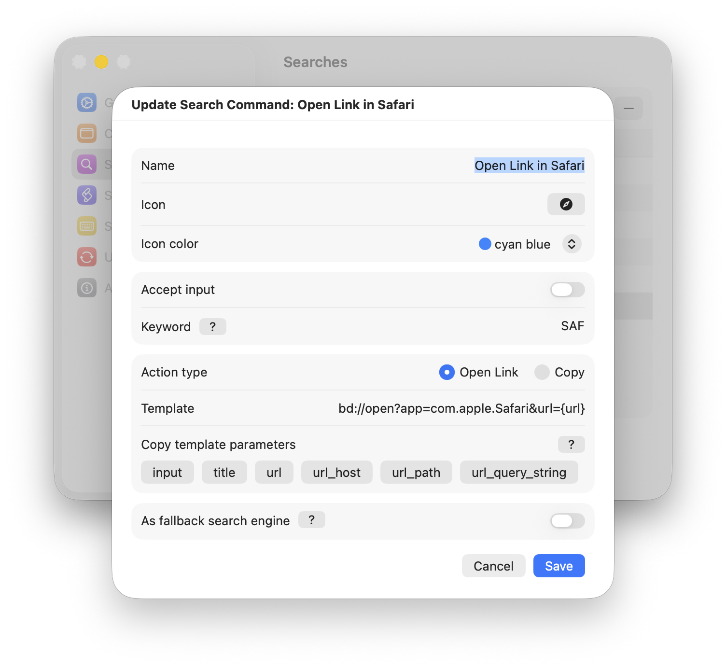Select the purple link sidebar icon
This screenshot has width=726, height=670.
tap(87, 195)
